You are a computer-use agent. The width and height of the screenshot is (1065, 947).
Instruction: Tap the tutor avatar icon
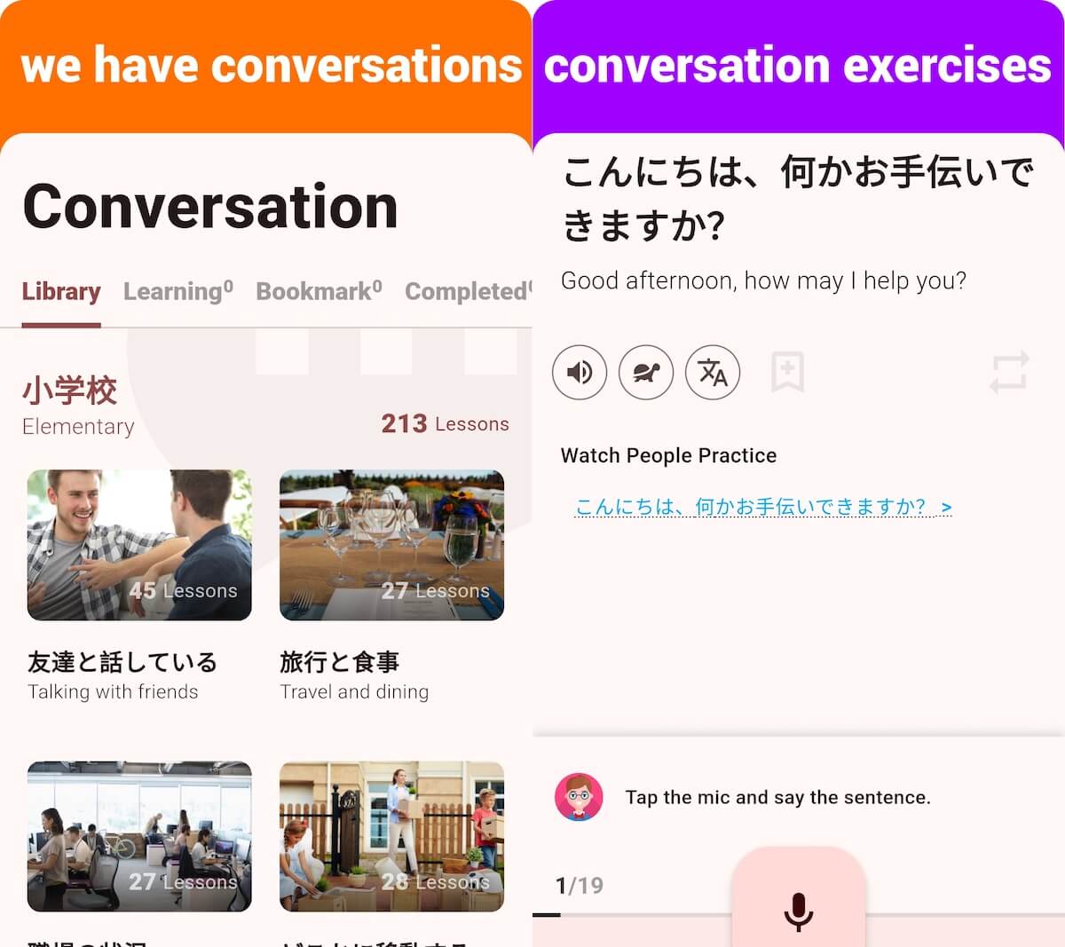[579, 796]
